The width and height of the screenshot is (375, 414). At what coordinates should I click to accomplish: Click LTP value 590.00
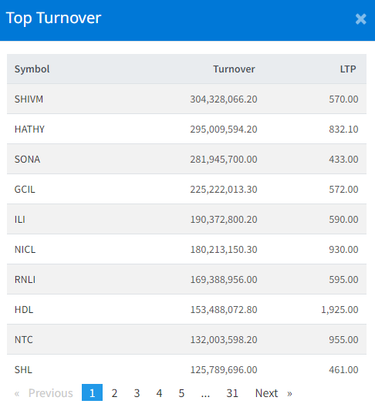tap(343, 220)
